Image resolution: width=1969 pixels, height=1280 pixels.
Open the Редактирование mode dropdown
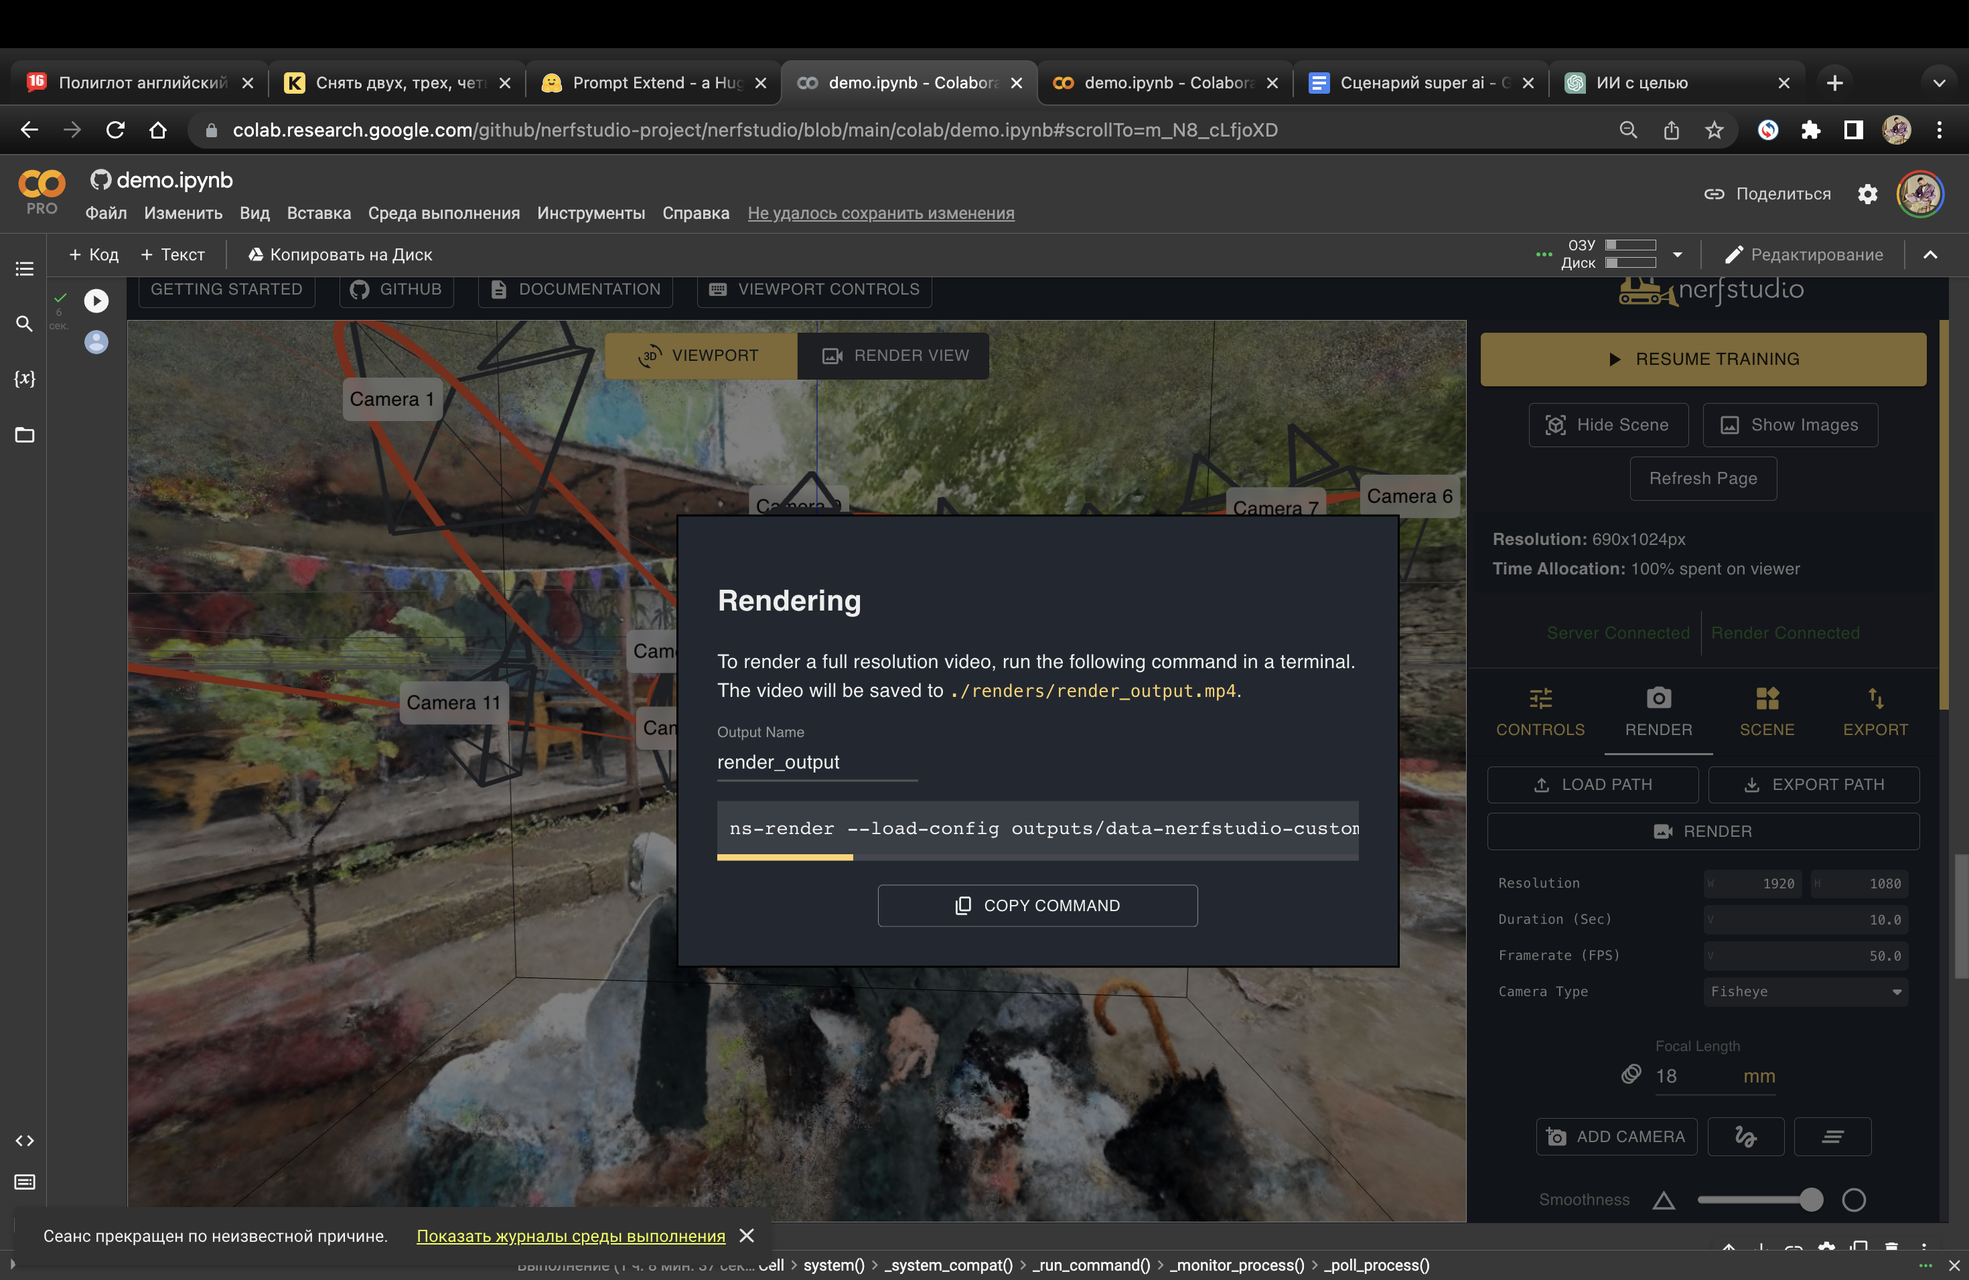point(1804,254)
